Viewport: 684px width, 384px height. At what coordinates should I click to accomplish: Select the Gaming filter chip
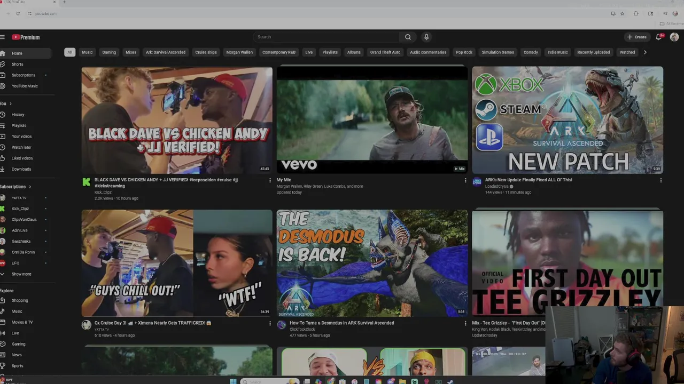109,52
